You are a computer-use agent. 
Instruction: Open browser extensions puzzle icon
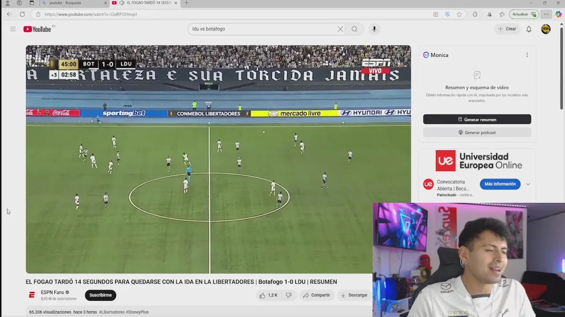pyautogui.click(x=475, y=14)
